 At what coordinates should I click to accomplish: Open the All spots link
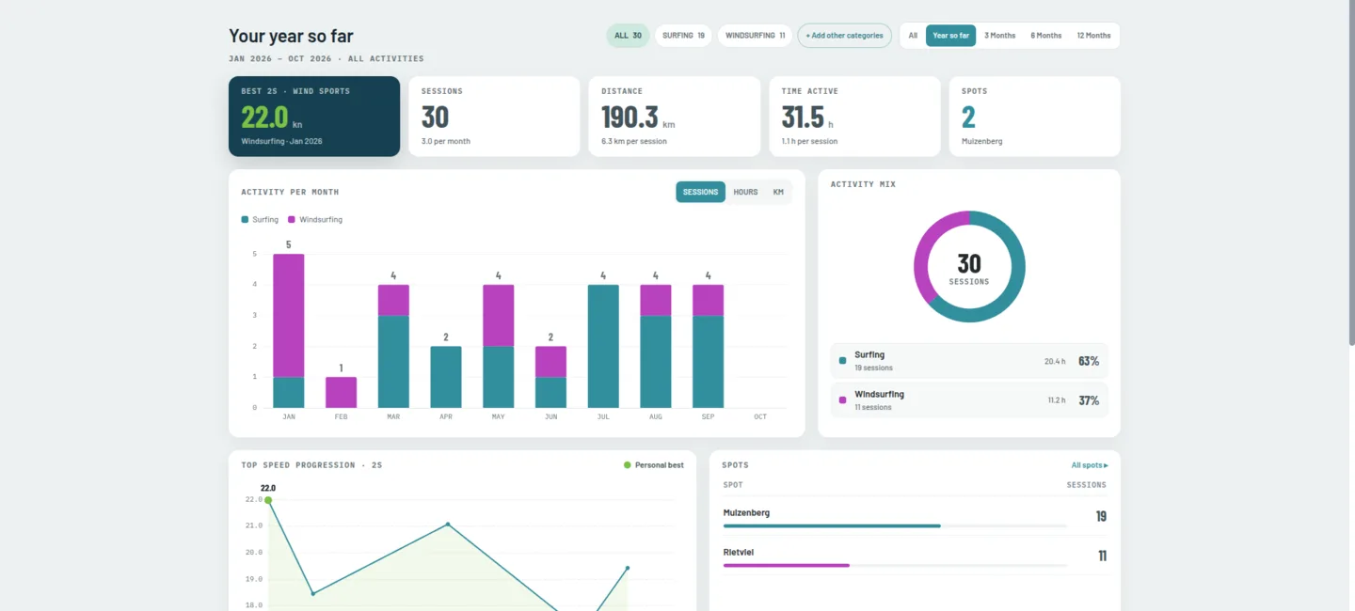click(x=1090, y=465)
